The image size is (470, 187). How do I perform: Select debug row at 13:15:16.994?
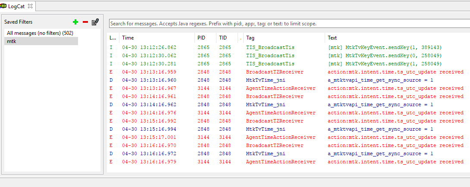288,129
